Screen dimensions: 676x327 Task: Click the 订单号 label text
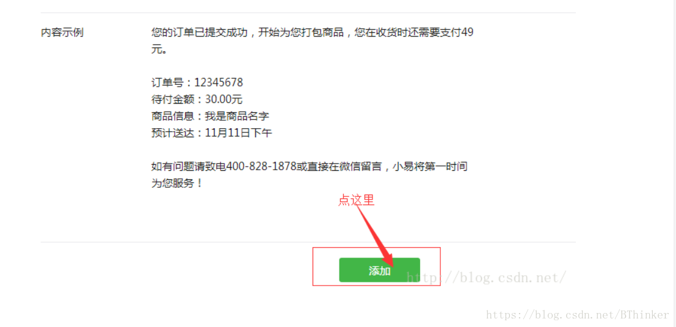pyautogui.click(x=168, y=82)
